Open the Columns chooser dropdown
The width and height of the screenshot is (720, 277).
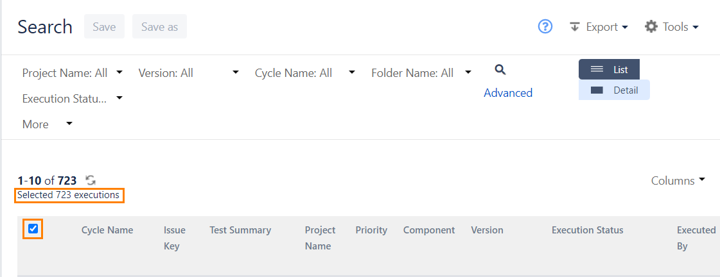(678, 181)
